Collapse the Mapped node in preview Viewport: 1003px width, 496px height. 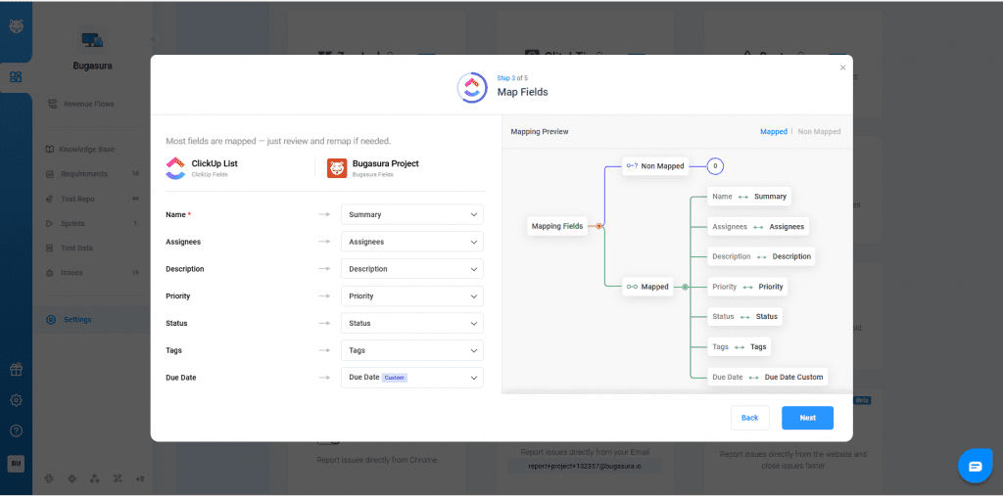tap(685, 287)
